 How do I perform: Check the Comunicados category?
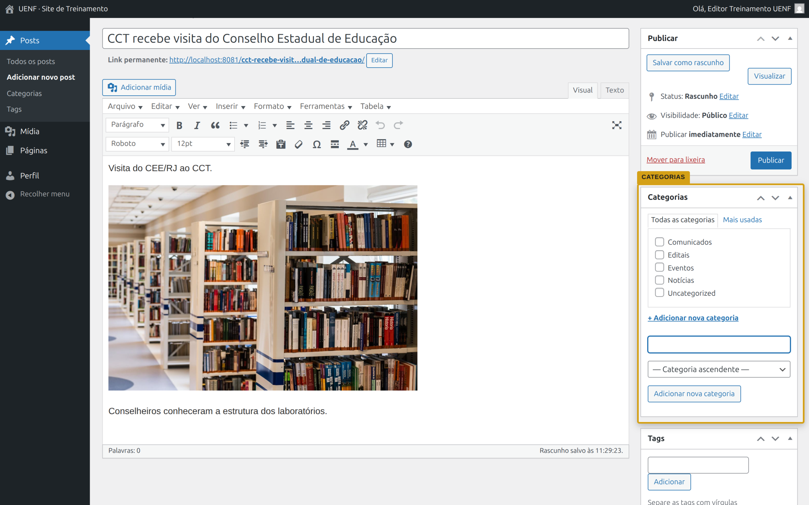[659, 241]
